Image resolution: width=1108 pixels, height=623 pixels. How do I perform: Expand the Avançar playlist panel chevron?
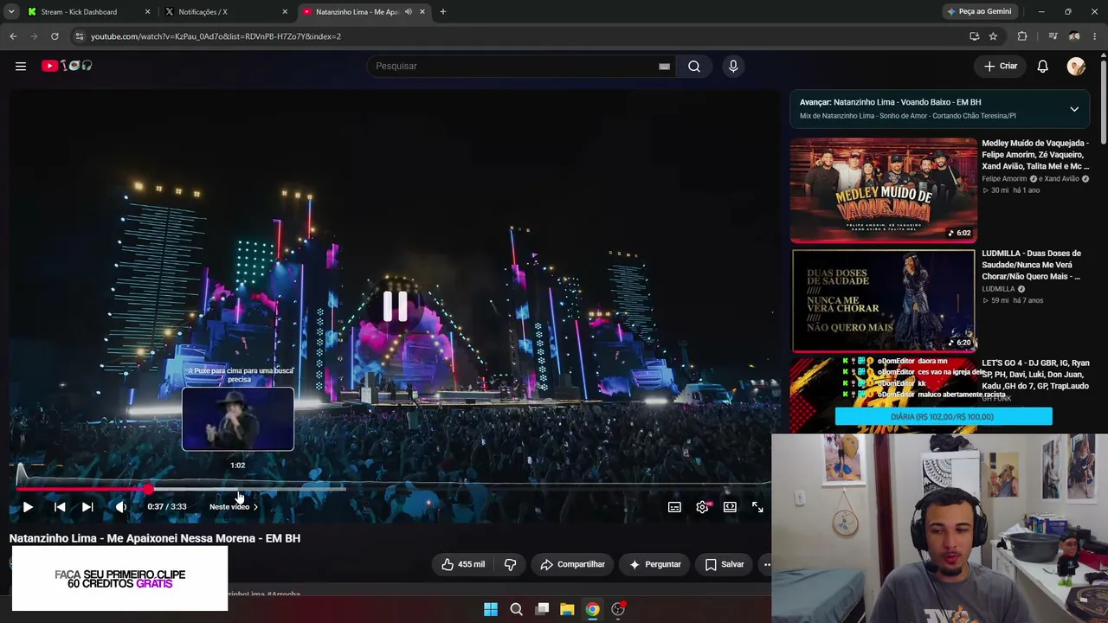coord(1074,109)
